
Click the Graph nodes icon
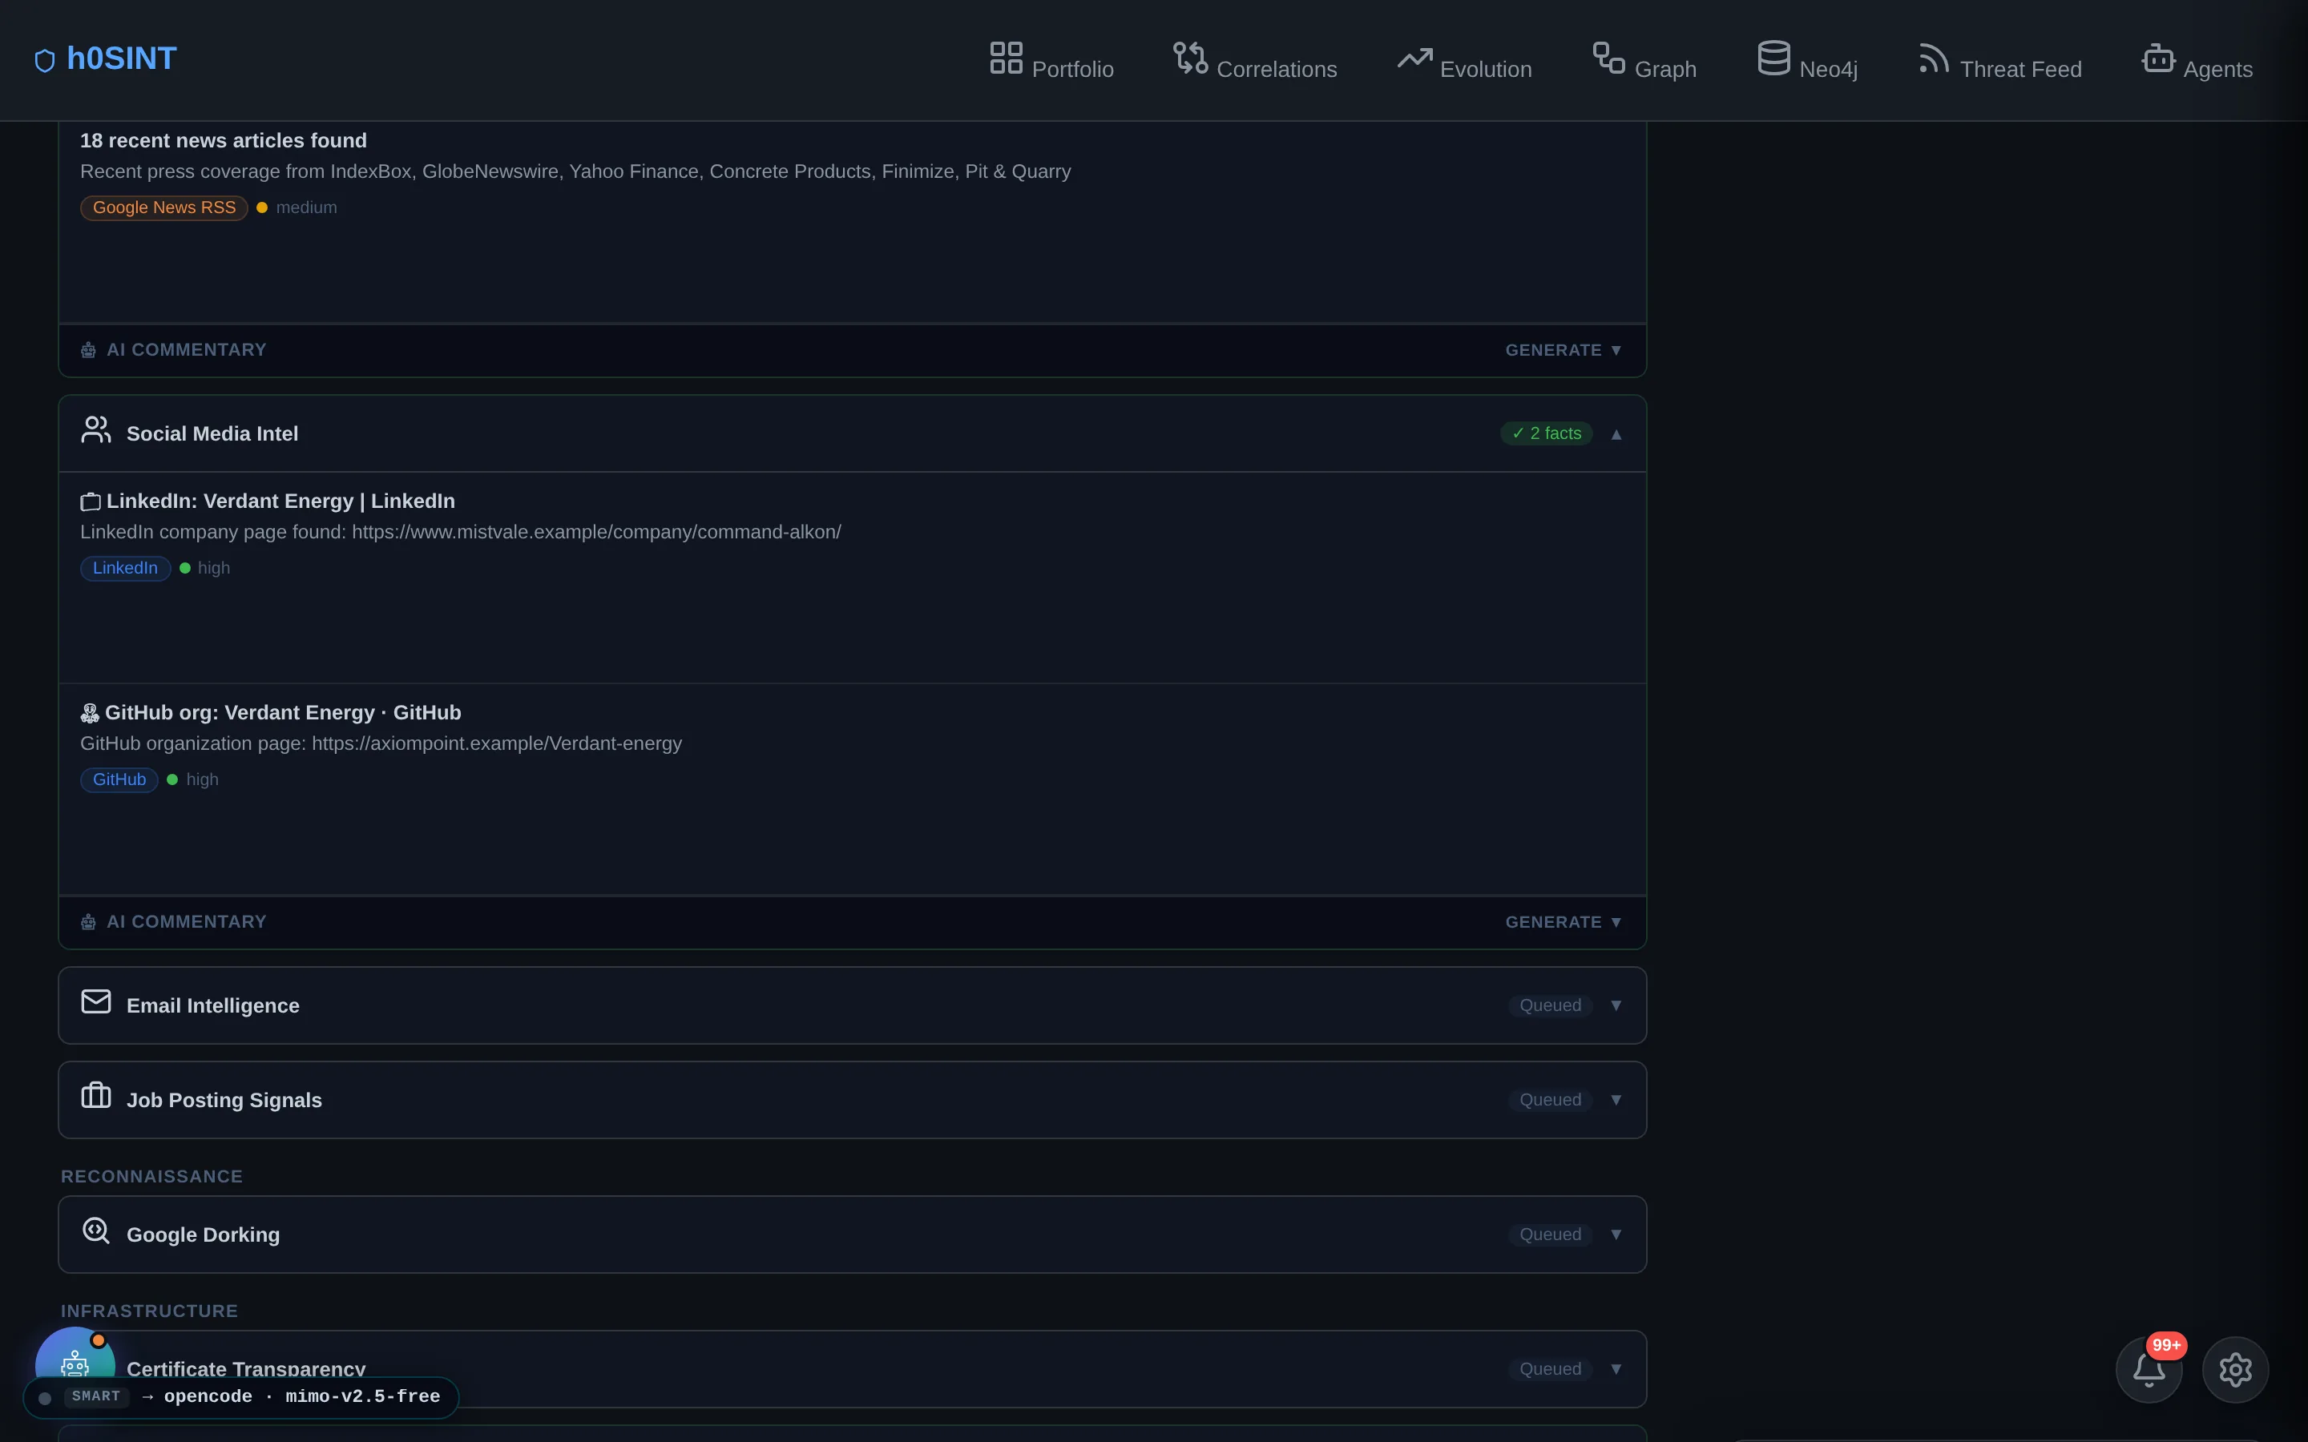[x=1609, y=57]
